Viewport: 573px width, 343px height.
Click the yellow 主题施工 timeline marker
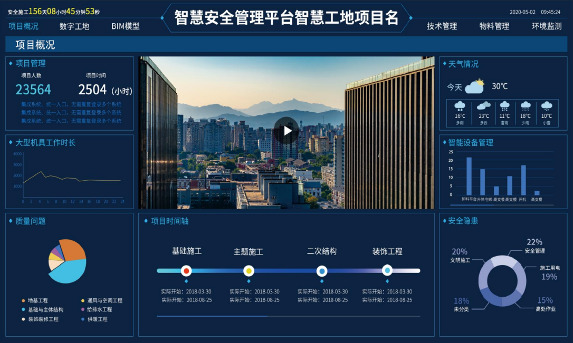[249, 271]
